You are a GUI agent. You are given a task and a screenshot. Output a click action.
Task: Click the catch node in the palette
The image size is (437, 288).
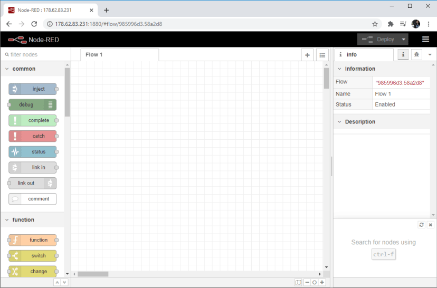coord(33,136)
